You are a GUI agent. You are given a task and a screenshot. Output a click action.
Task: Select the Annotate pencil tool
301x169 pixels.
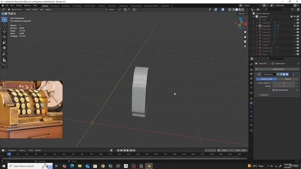click(4, 54)
